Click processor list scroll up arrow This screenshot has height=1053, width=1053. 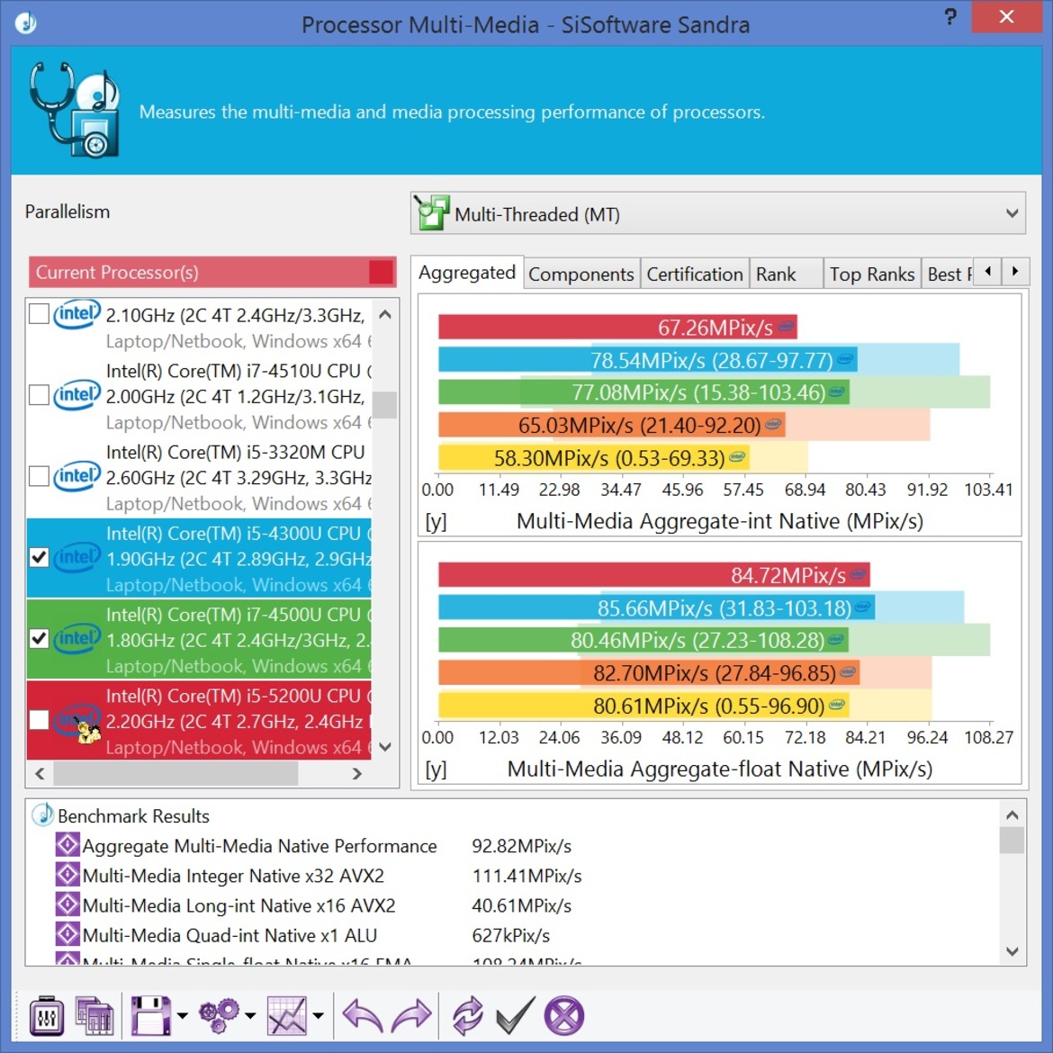[x=385, y=313]
